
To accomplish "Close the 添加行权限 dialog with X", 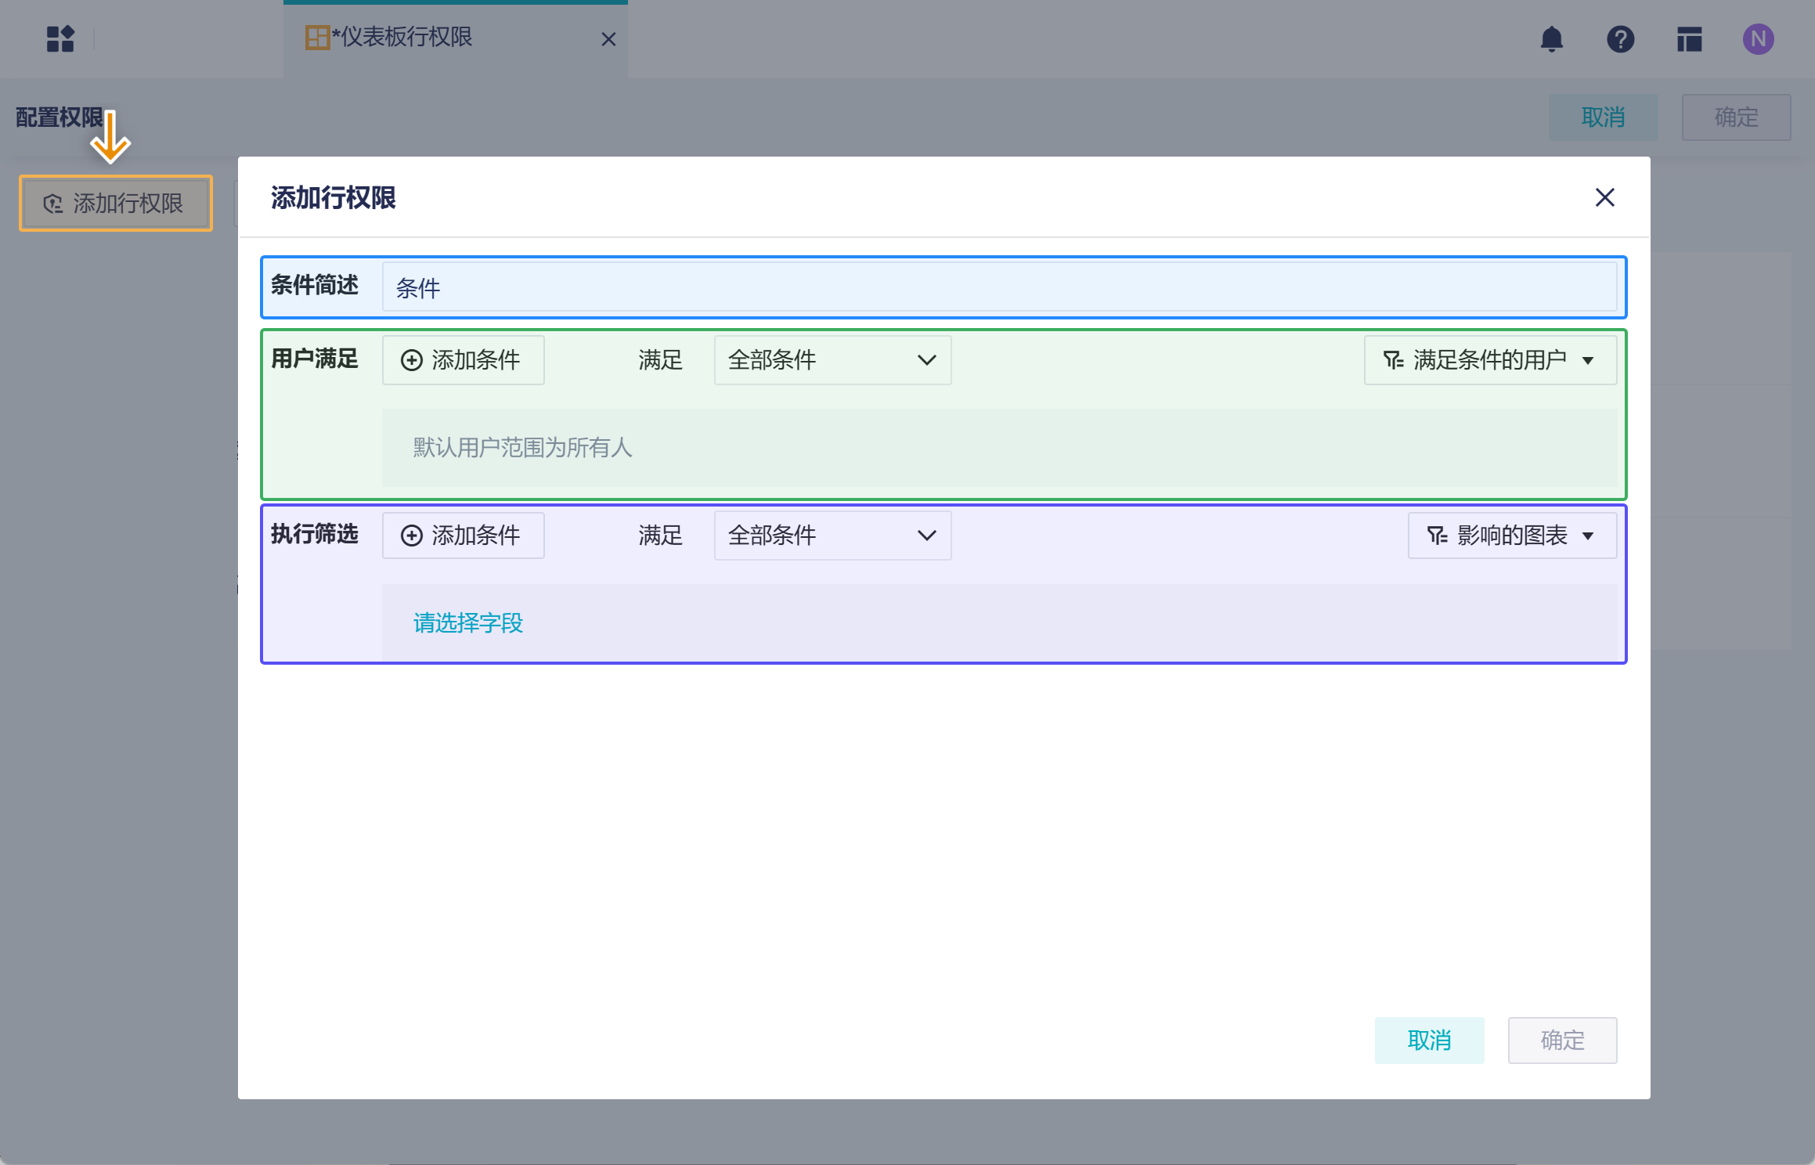I will click(1604, 197).
